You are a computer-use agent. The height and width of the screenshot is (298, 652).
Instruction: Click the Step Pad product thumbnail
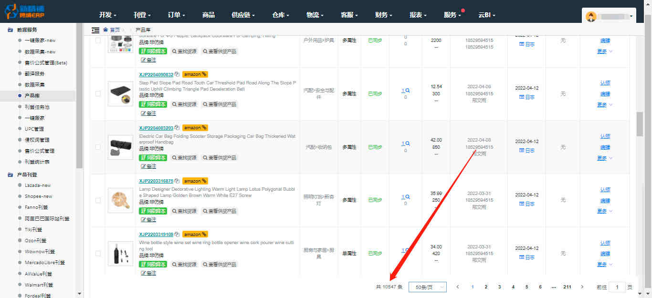(x=120, y=93)
